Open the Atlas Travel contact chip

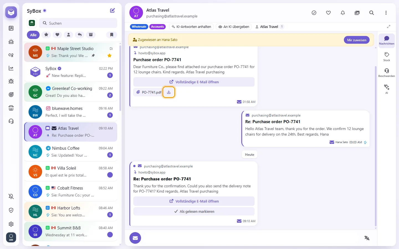[x=269, y=27]
